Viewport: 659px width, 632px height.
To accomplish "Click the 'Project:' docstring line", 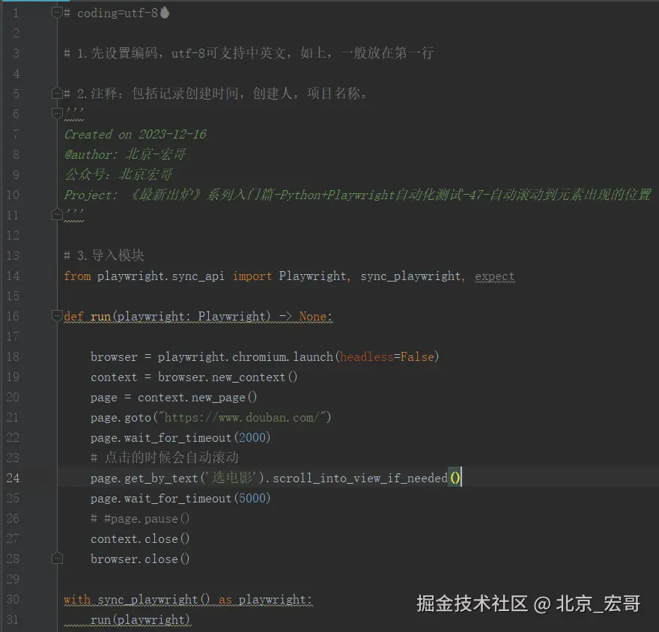I will click(358, 195).
